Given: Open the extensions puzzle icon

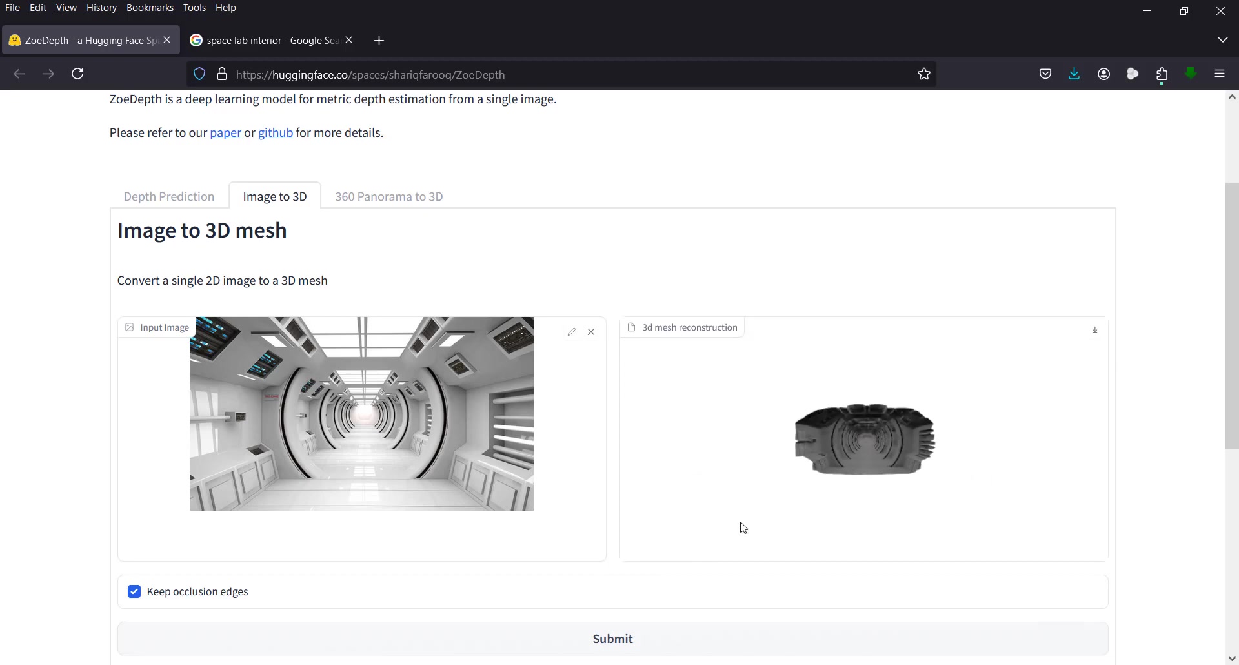Looking at the screenshot, I should pyautogui.click(x=1162, y=74).
